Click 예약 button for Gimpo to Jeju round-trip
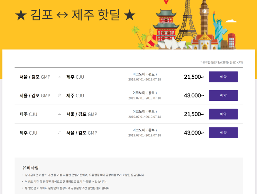Image resolution: width=257 pixels, height=194 pixels. pos(223,95)
